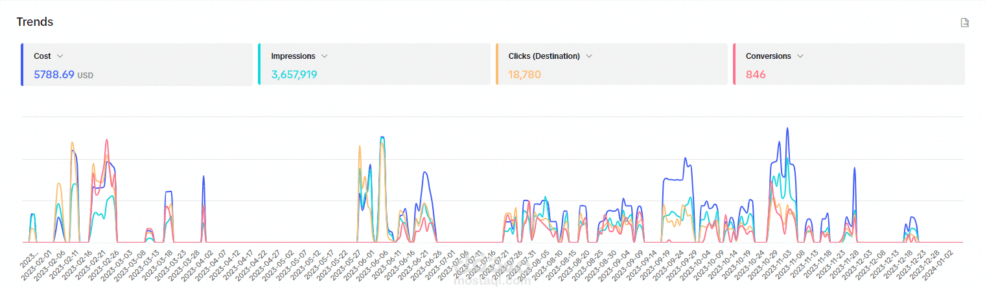Click the 2023-11-03 date label on axis
Image resolution: width=985 pixels, height=293 pixels.
778,265
